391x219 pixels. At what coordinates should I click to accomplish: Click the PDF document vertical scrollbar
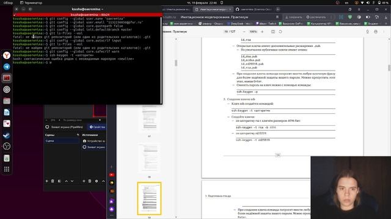[x=389, y=68]
